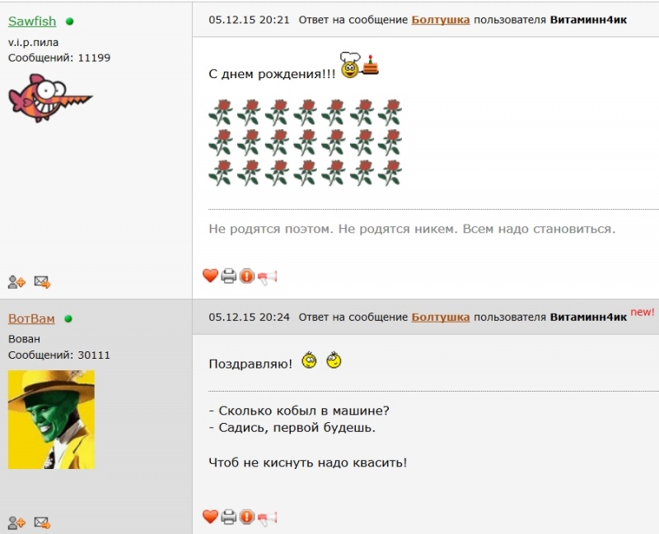
Task: Click megaphone icon under Sawfish's post
Action: click(267, 277)
